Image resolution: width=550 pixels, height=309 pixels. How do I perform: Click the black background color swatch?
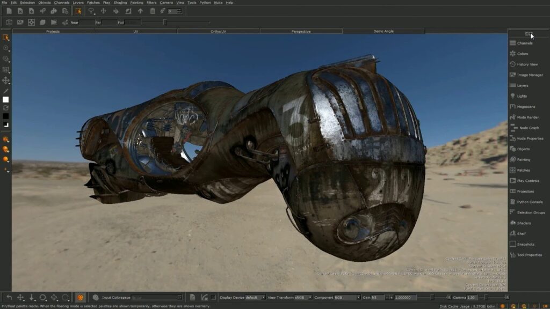pos(5,116)
